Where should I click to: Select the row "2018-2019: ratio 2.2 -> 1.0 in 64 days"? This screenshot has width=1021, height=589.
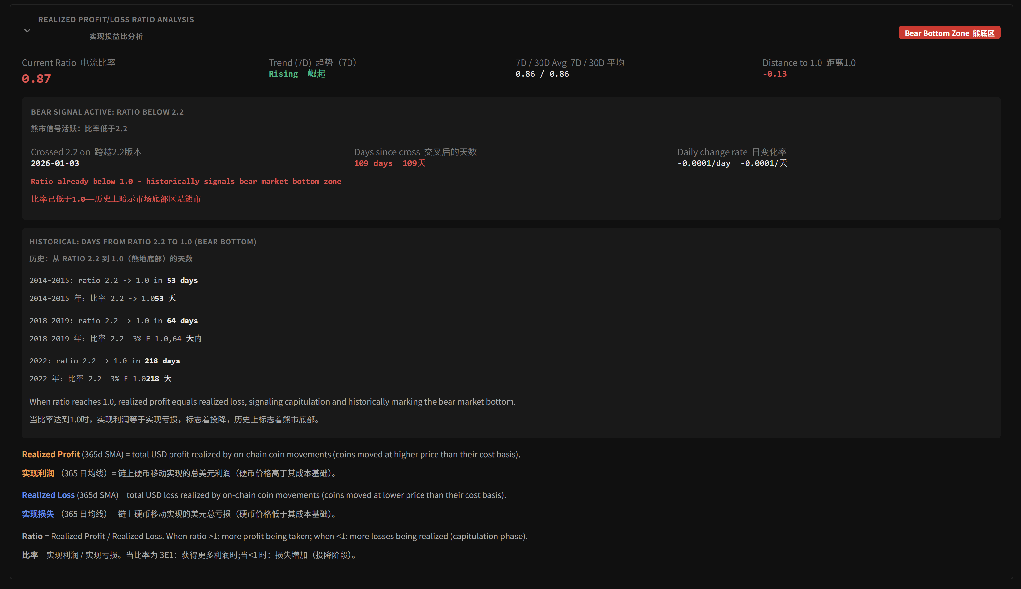pos(113,321)
